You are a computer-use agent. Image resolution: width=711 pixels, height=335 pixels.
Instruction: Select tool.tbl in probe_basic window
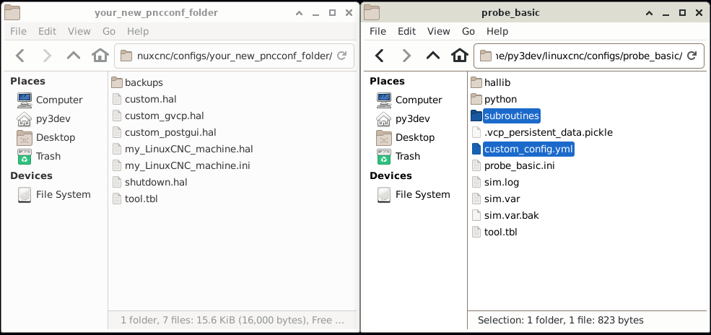(x=494, y=232)
